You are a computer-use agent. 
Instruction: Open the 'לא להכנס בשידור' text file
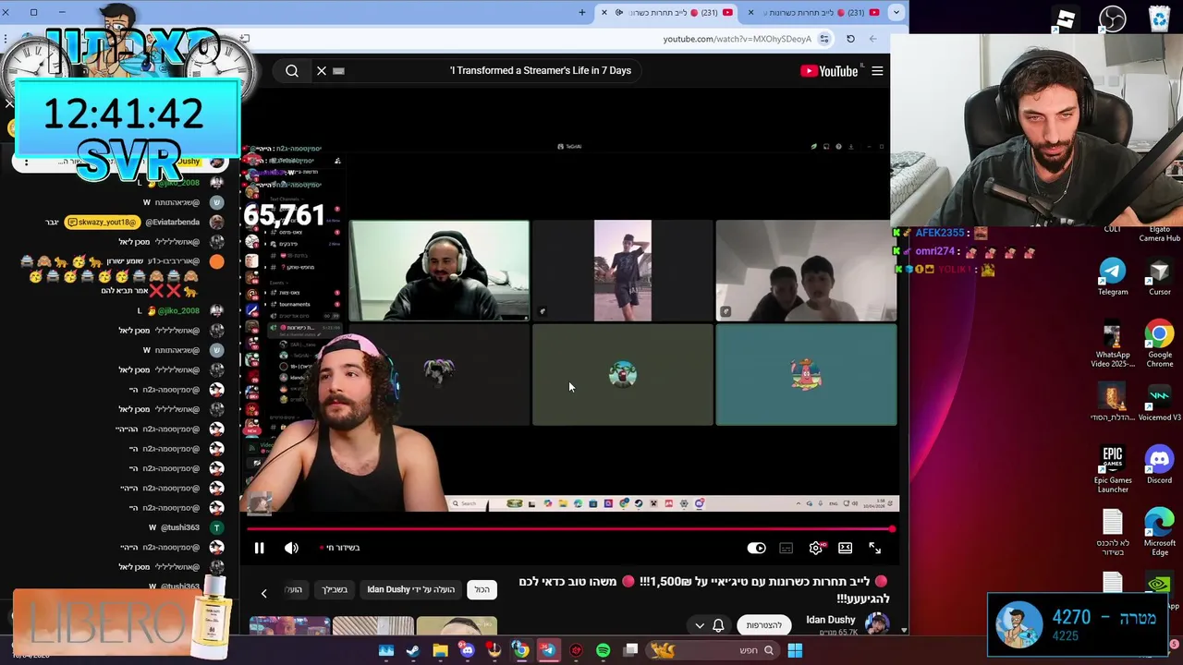pyautogui.click(x=1113, y=533)
